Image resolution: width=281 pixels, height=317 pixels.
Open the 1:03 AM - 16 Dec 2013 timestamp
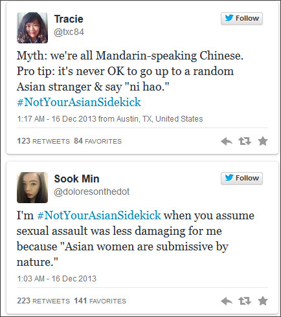point(56,279)
